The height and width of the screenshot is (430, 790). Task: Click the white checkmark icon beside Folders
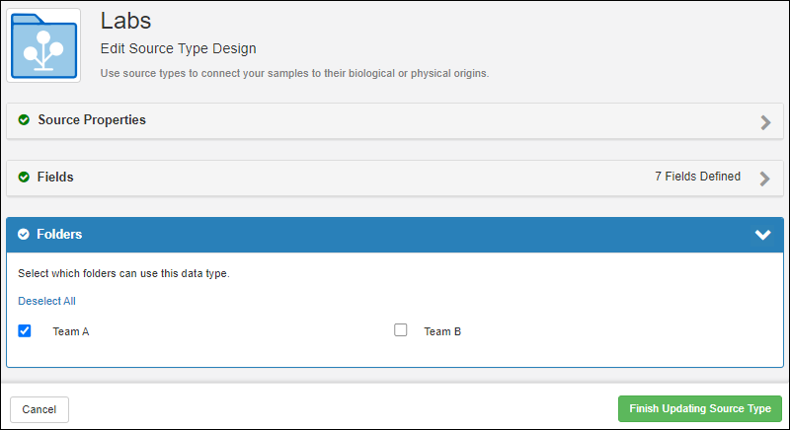tap(24, 235)
